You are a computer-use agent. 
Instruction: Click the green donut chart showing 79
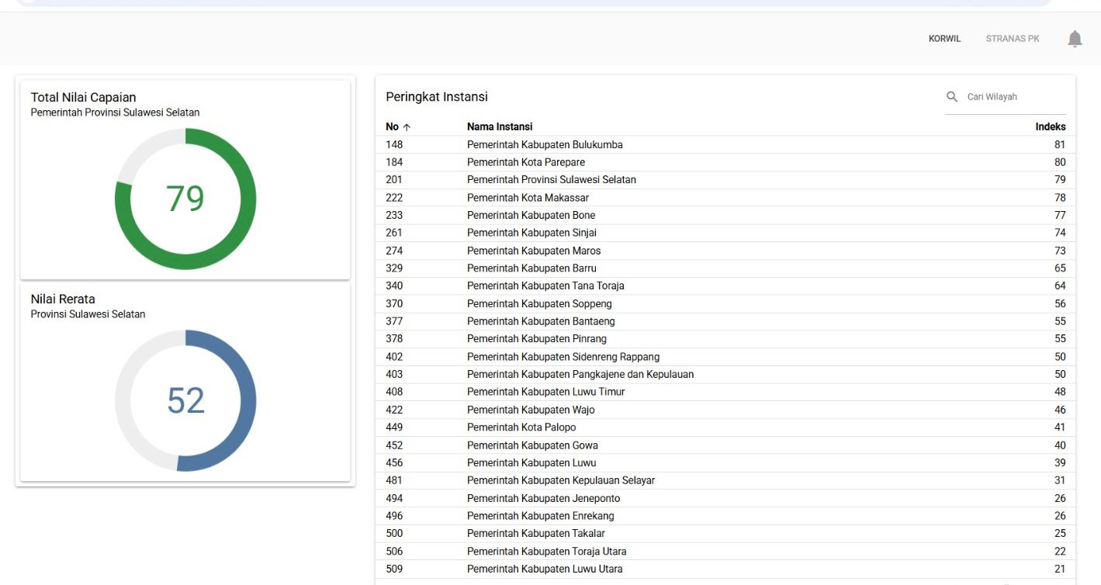[x=185, y=199]
